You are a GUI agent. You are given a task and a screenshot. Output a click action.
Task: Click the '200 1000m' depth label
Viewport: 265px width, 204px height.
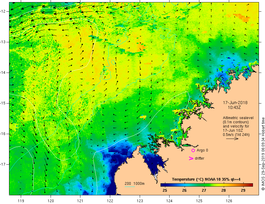pos(135,184)
